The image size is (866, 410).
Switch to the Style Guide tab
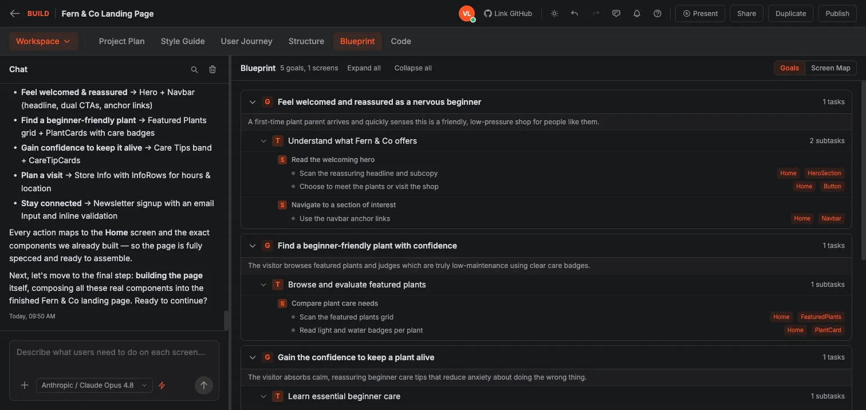(183, 41)
